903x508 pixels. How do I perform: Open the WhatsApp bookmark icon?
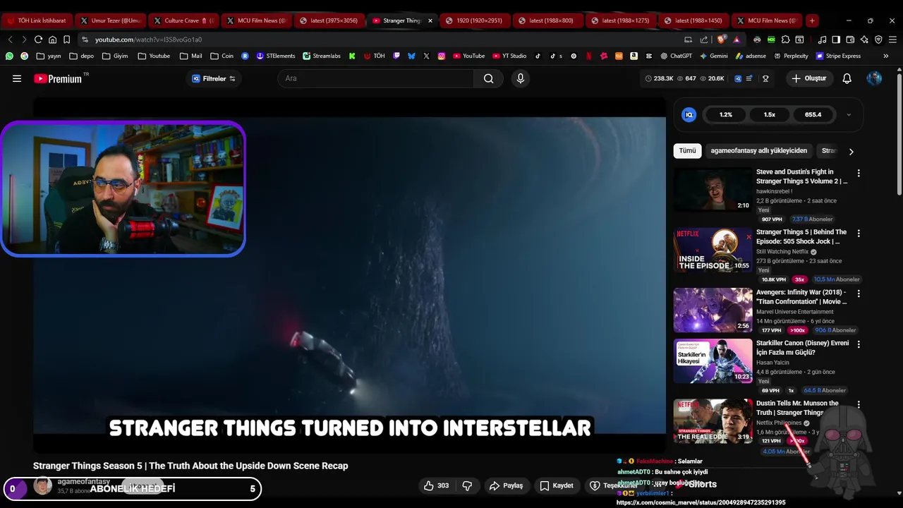pyautogui.click(x=9, y=56)
